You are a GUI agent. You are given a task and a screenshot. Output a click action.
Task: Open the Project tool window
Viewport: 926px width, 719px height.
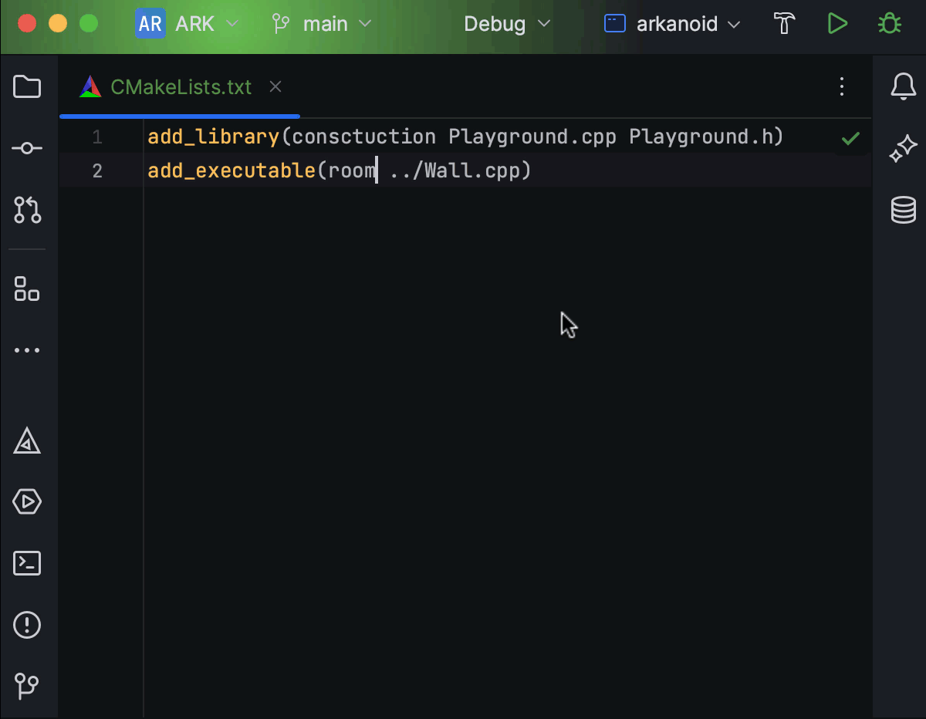pyautogui.click(x=27, y=86)
